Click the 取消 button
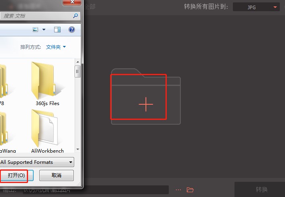 coord(57,175)
